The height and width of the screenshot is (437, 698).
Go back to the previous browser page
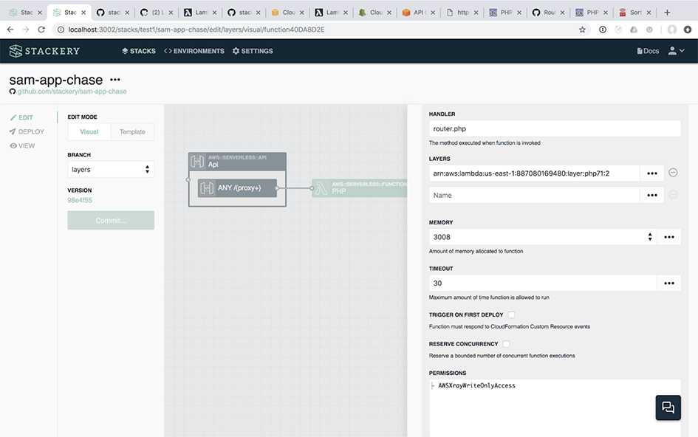pos(10,30)
